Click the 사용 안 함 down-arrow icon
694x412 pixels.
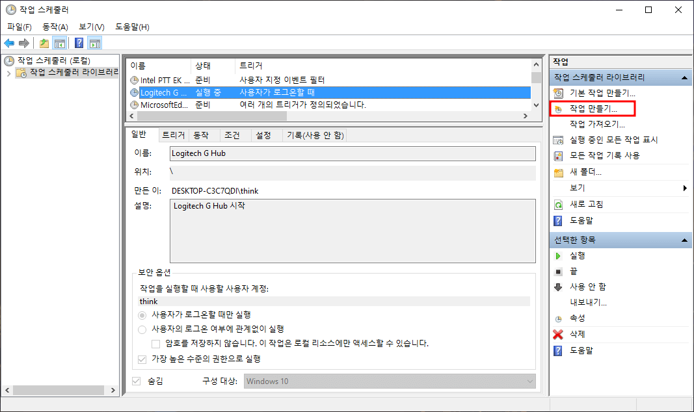coord(559,287)
